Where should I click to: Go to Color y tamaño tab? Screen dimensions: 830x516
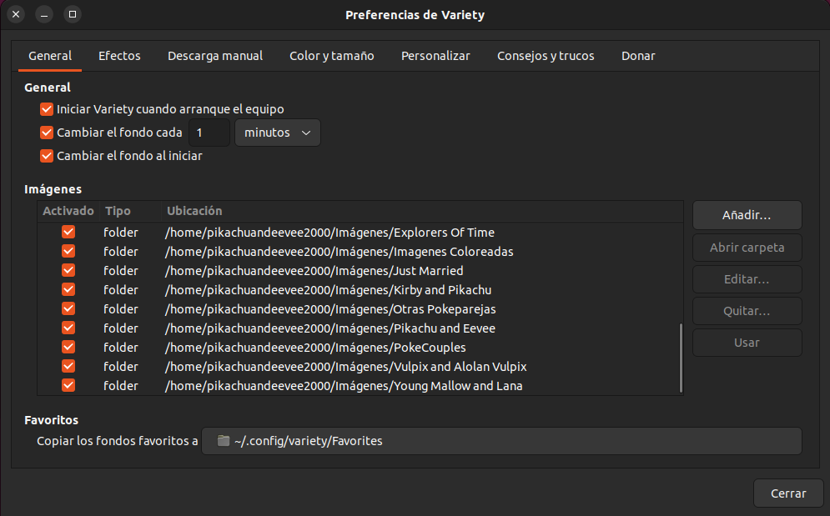(x=331, y=56)
